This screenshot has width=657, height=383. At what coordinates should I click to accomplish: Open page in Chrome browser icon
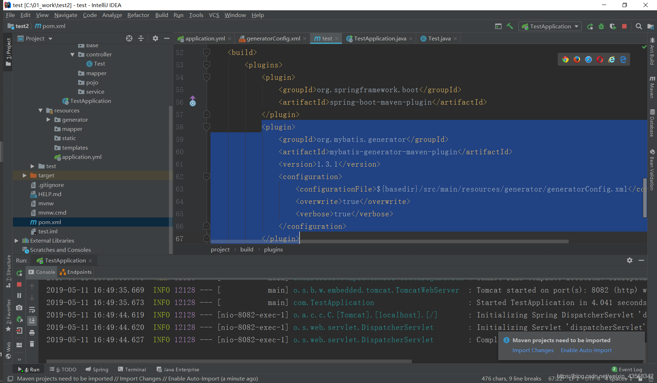pyautogui.click(x=565, y=60)
